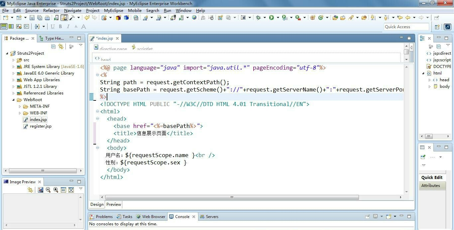The width and height of the screenshot is (454, 230).
Task: Close the index.jsp editor tab
Action: 117,38
